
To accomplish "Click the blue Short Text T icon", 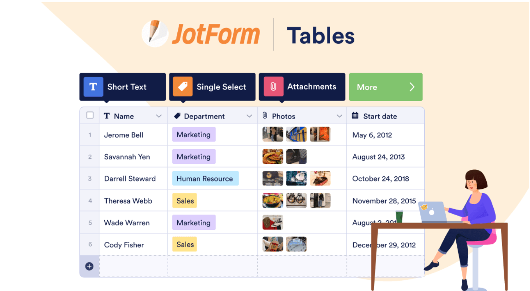I will (x=93, y=87).
